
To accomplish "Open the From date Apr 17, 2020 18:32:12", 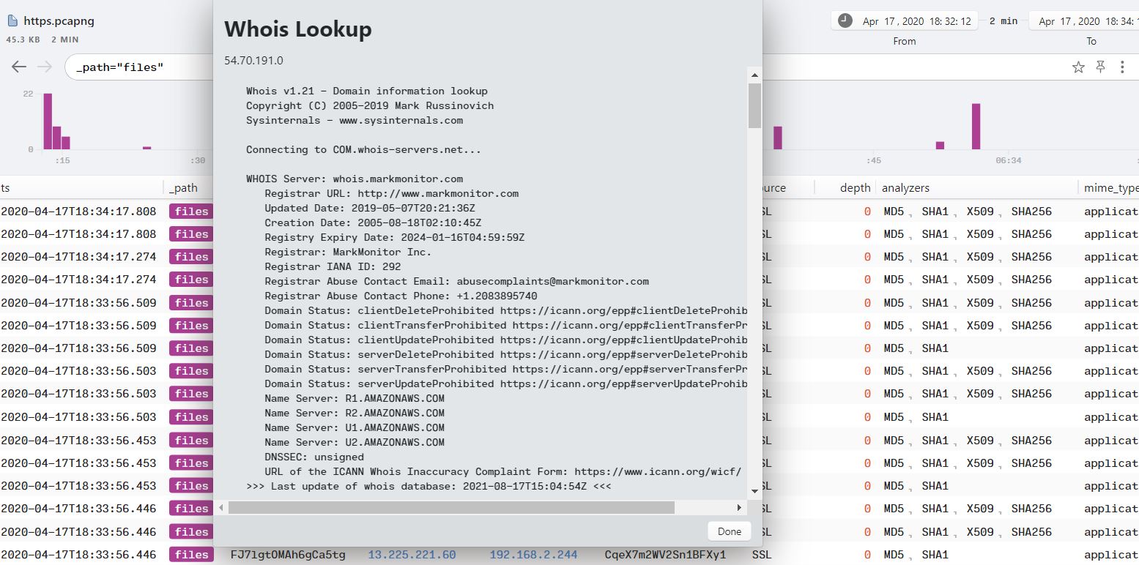I will pyautogui.click(x=916, y=21).
